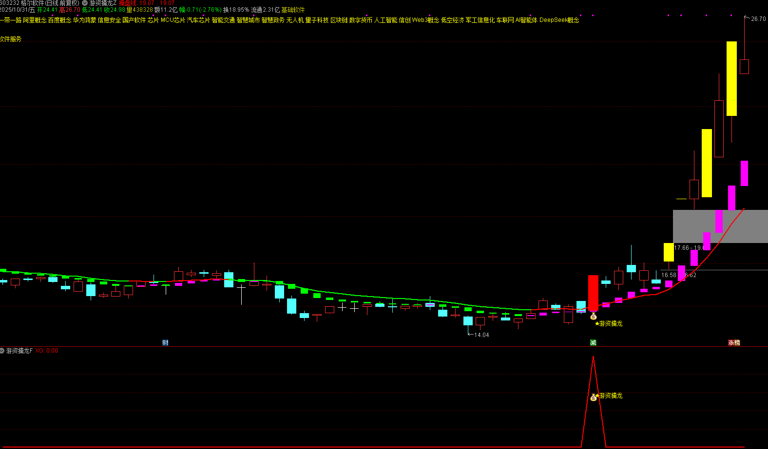Click the date 2025/10/31/五
768x449 pixels.
click(x=18, y=10)
